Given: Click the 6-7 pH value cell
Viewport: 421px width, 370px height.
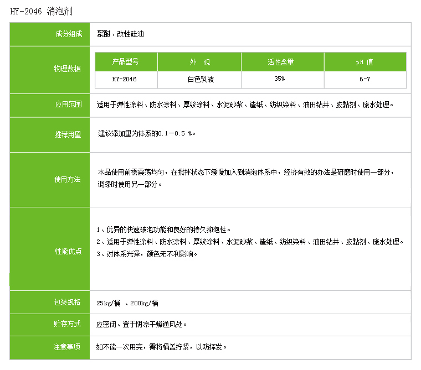Looking at the screenshot, I should pyautogui.click(x=364, y=79).
